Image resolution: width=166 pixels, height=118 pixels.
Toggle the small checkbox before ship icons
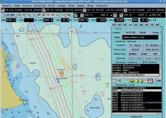[x=35, y=15]
